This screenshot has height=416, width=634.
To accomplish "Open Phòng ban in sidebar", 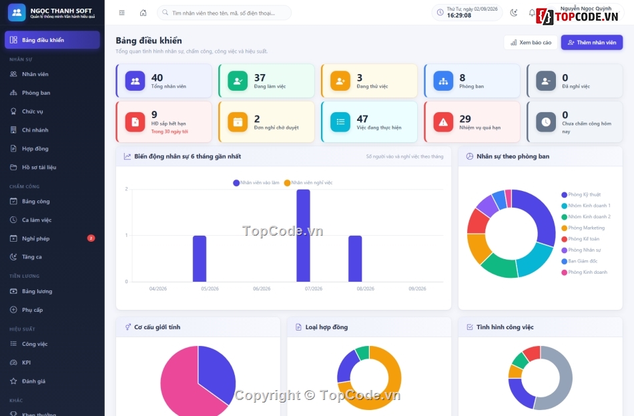I will (52, 93).
